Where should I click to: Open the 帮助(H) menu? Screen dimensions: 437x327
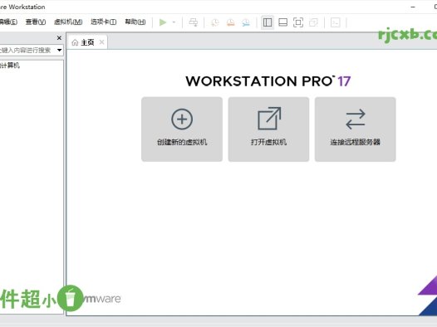click(x=135, y=22)
